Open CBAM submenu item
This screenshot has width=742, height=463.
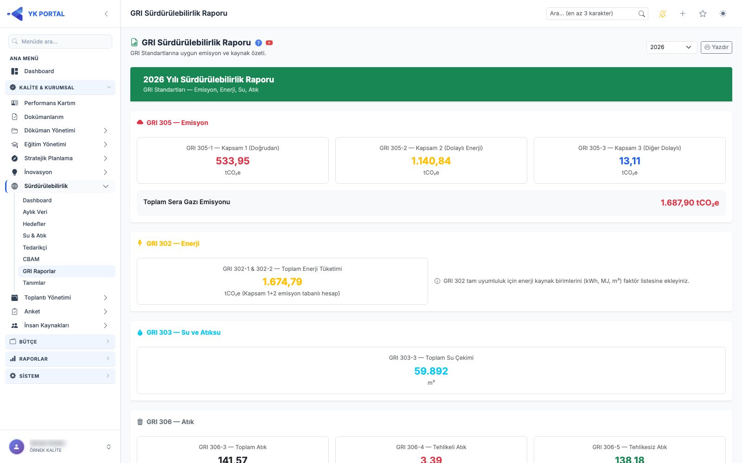(x=31, y=259)
